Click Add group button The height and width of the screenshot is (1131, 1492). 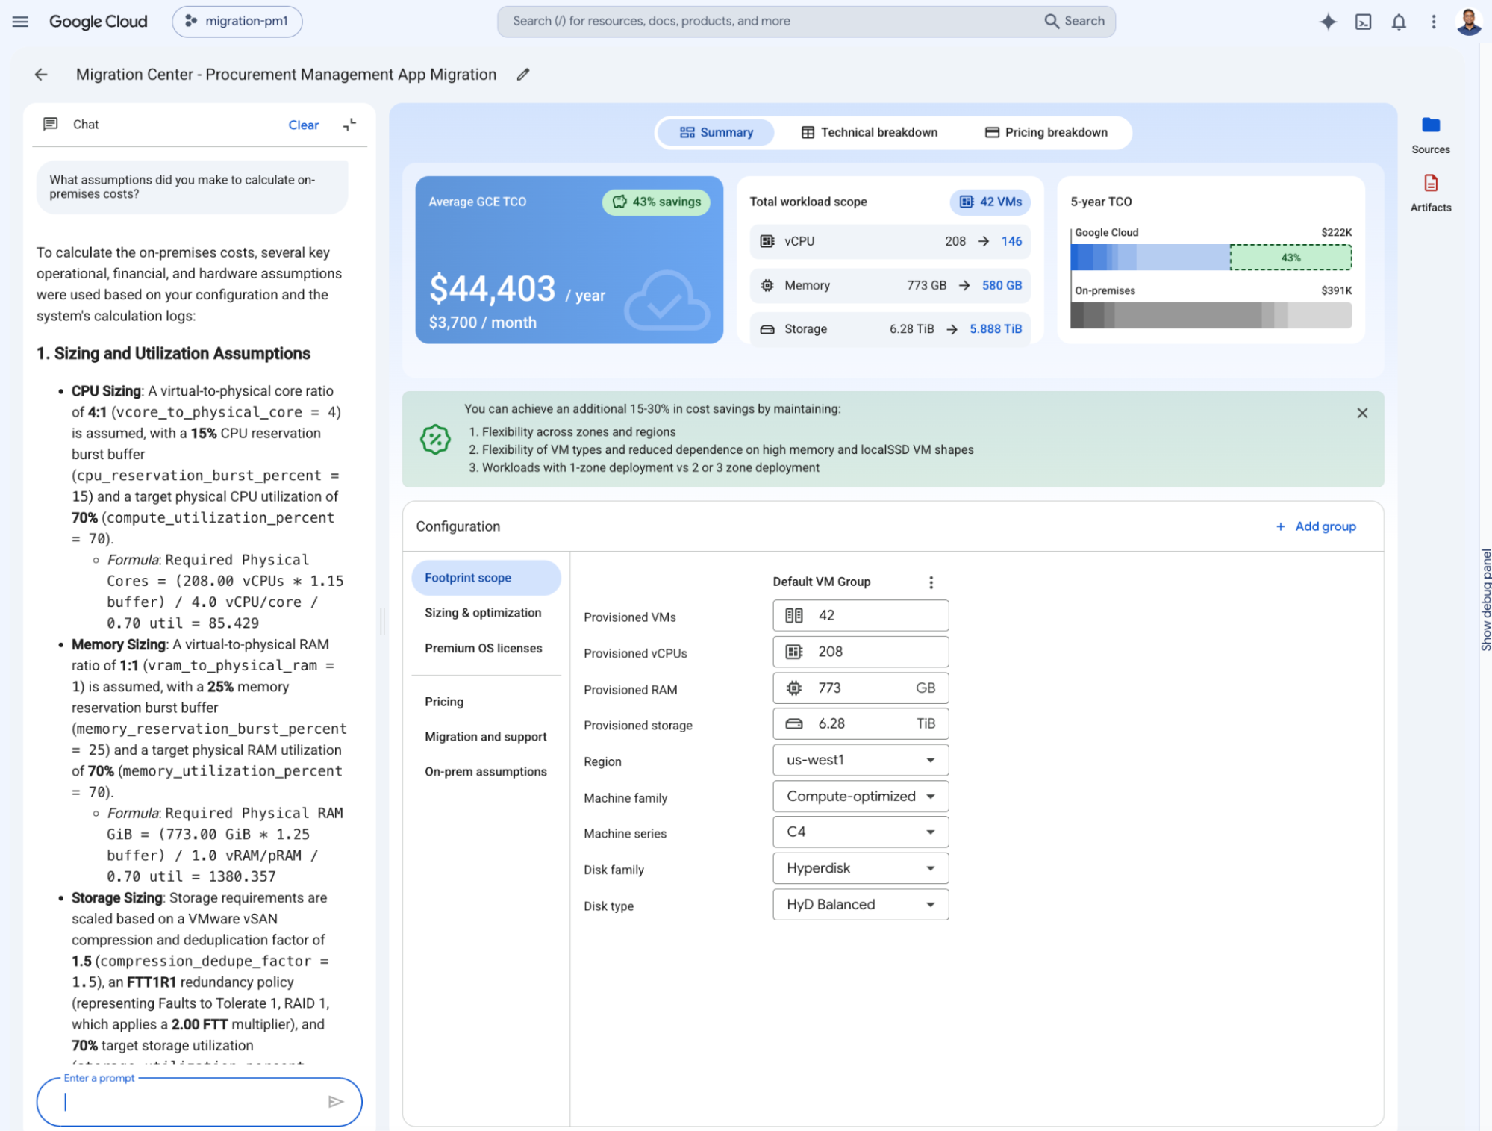coord(1317,527)
